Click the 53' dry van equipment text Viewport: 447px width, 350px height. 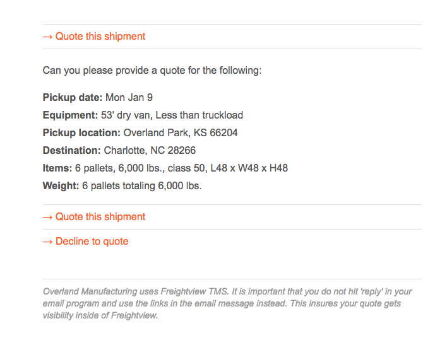(126, 115)
